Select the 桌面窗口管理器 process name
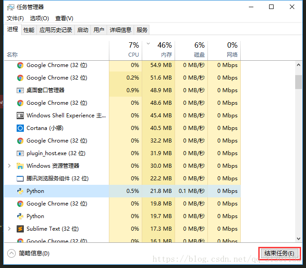 pos(45,90)
